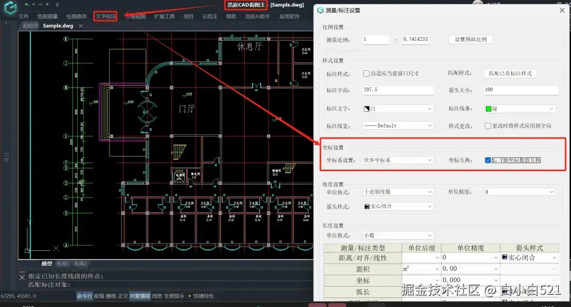Click the GstarCAD viewer app logo icon
The height and width of the screenshot is (307, 571).
coord(10,7)
